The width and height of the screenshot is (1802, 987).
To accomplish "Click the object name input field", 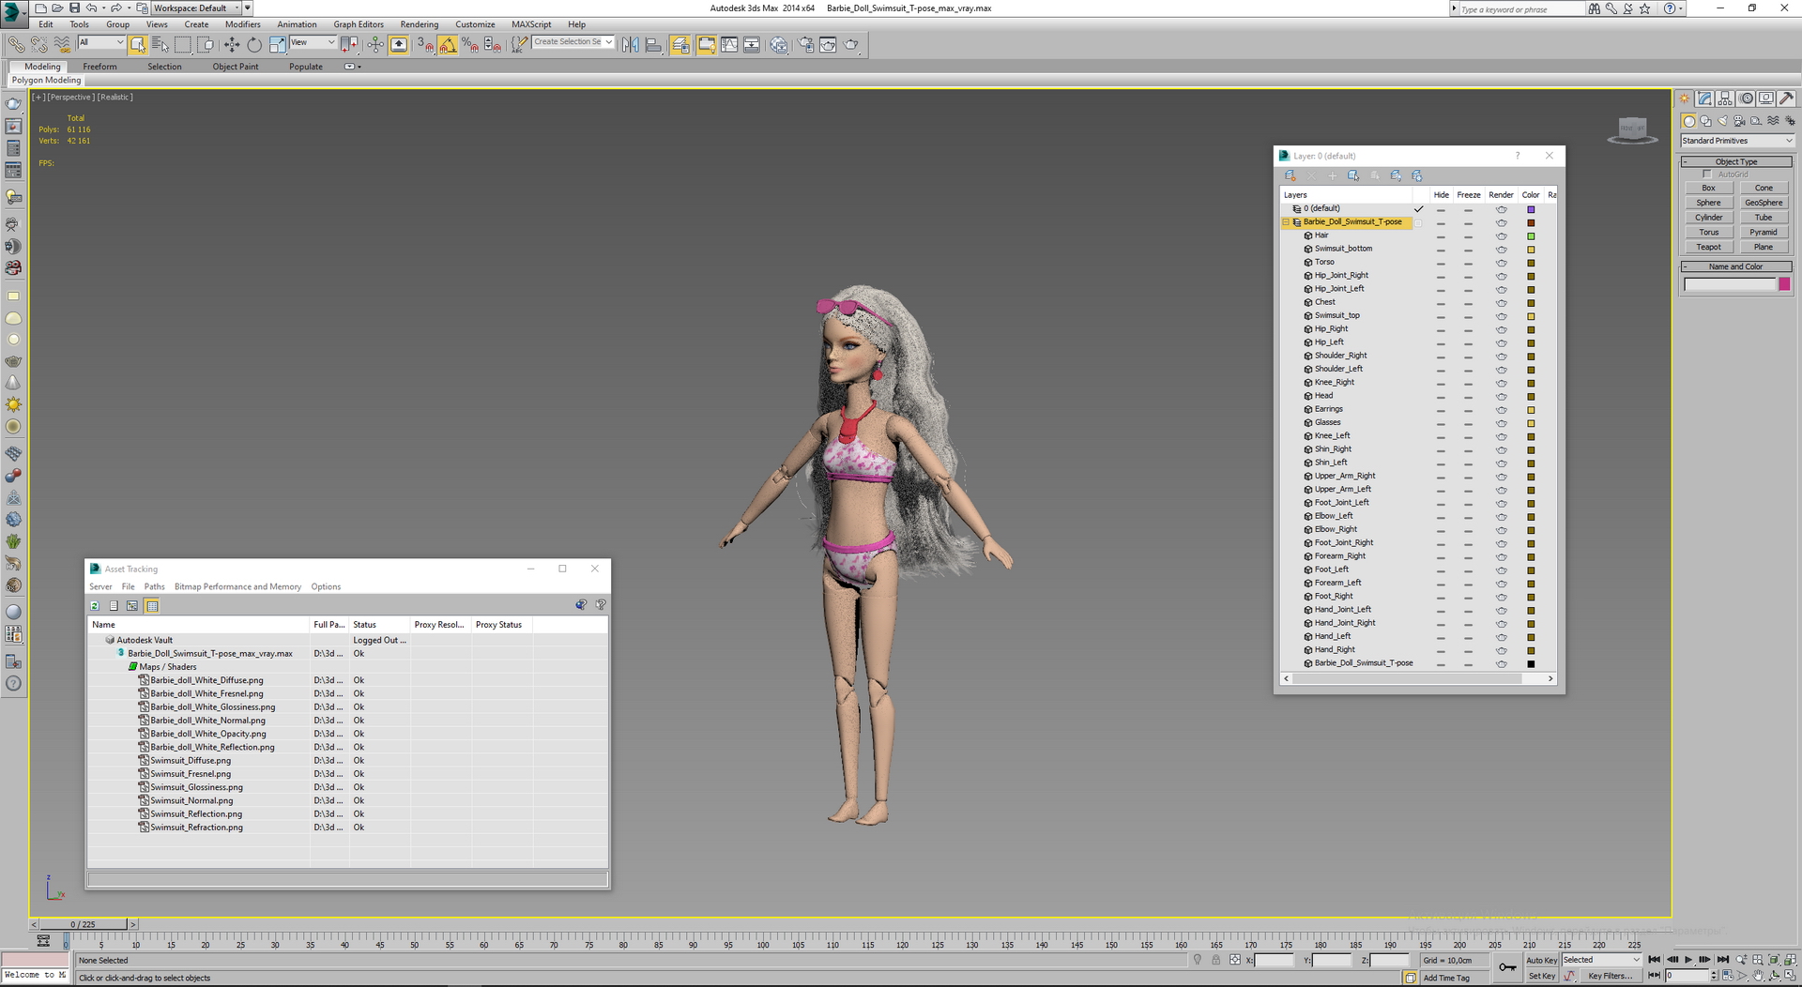I will (x=1729, y=285).
